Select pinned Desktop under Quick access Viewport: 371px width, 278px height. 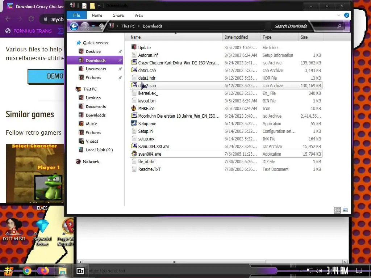click(93, 51)
